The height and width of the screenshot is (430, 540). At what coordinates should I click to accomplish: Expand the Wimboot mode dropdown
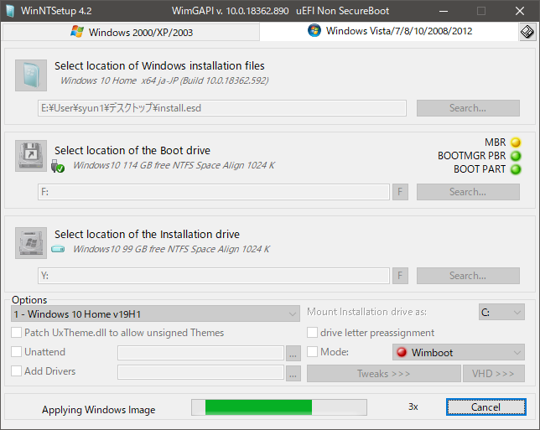pos(459,352)
